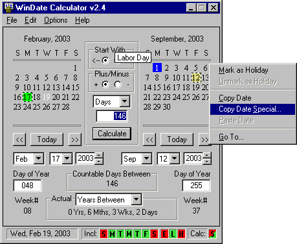Open the day 12 dropdown
This screenshot has width=297, height=244.
coord(175,158)
